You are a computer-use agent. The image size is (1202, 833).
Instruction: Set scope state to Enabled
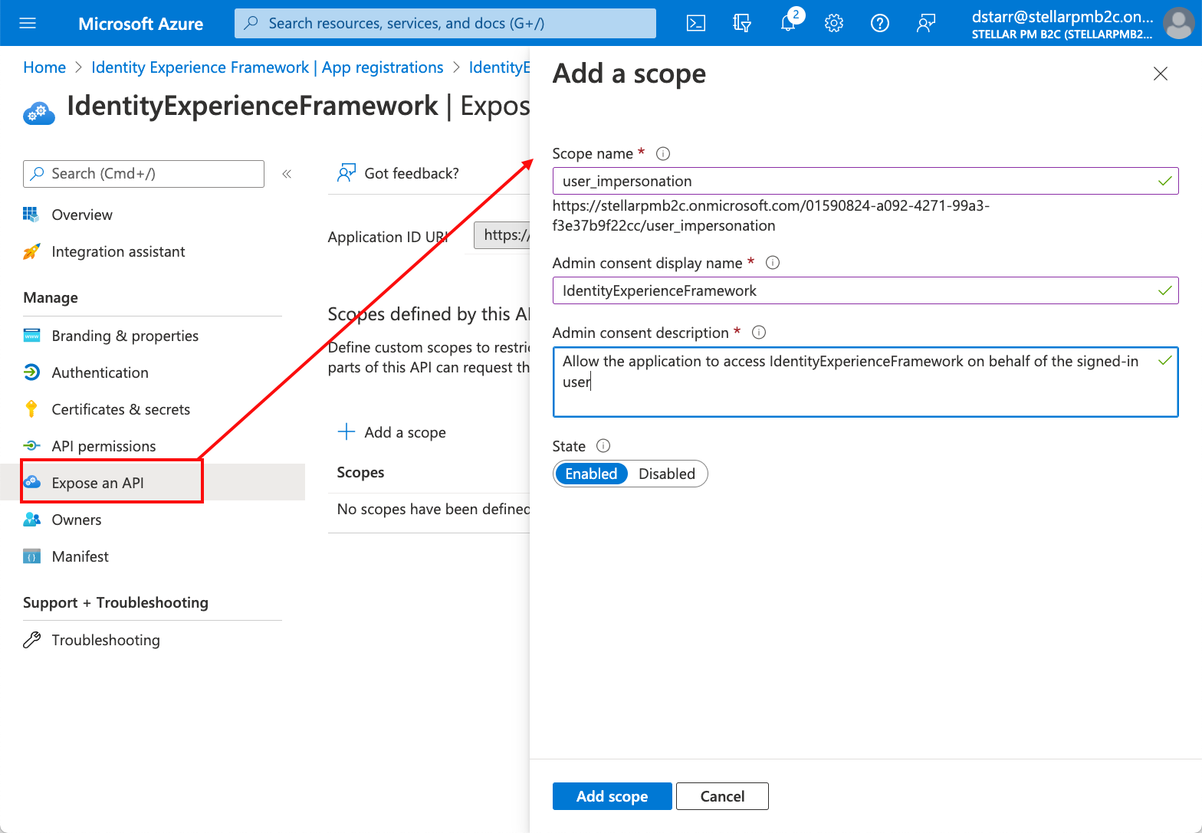point(591,474)
